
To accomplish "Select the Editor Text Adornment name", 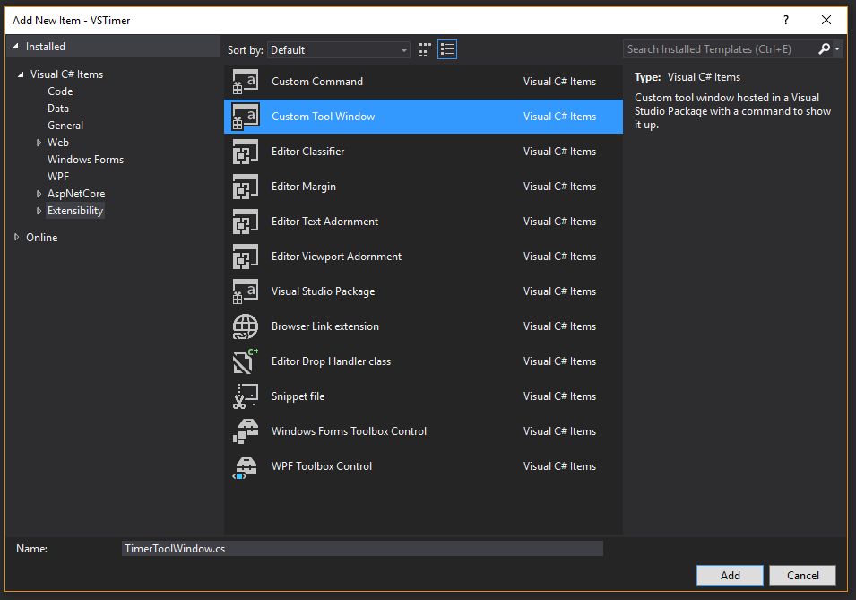I will (x=324, y=222).
